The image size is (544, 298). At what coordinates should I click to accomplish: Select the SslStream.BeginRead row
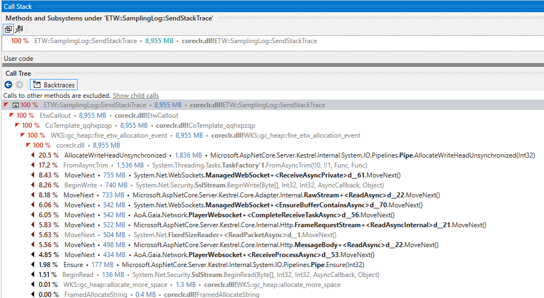click(222, 275)
